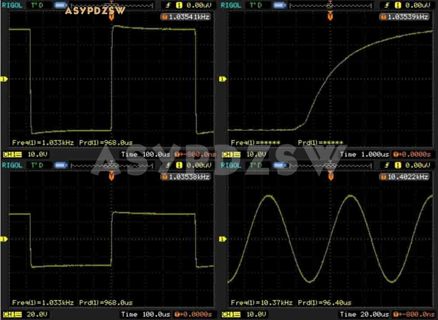Click the rising edge trigger icon in the top-left scope
Screen dimensions: 438x320
click(x=169, y=5)
